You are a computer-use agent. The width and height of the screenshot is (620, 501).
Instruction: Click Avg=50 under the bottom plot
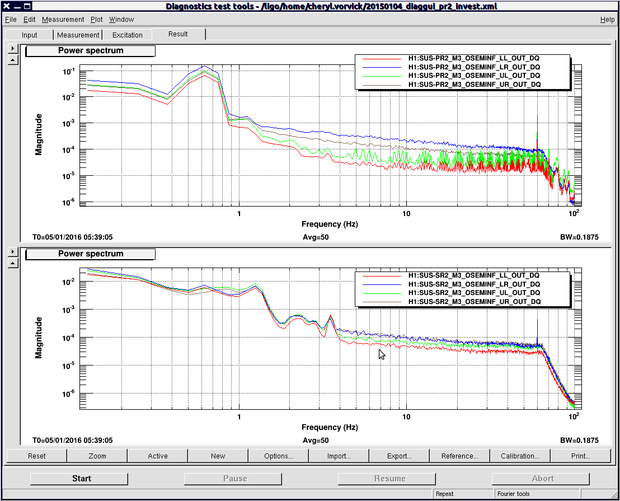click(x=316, y=440)
